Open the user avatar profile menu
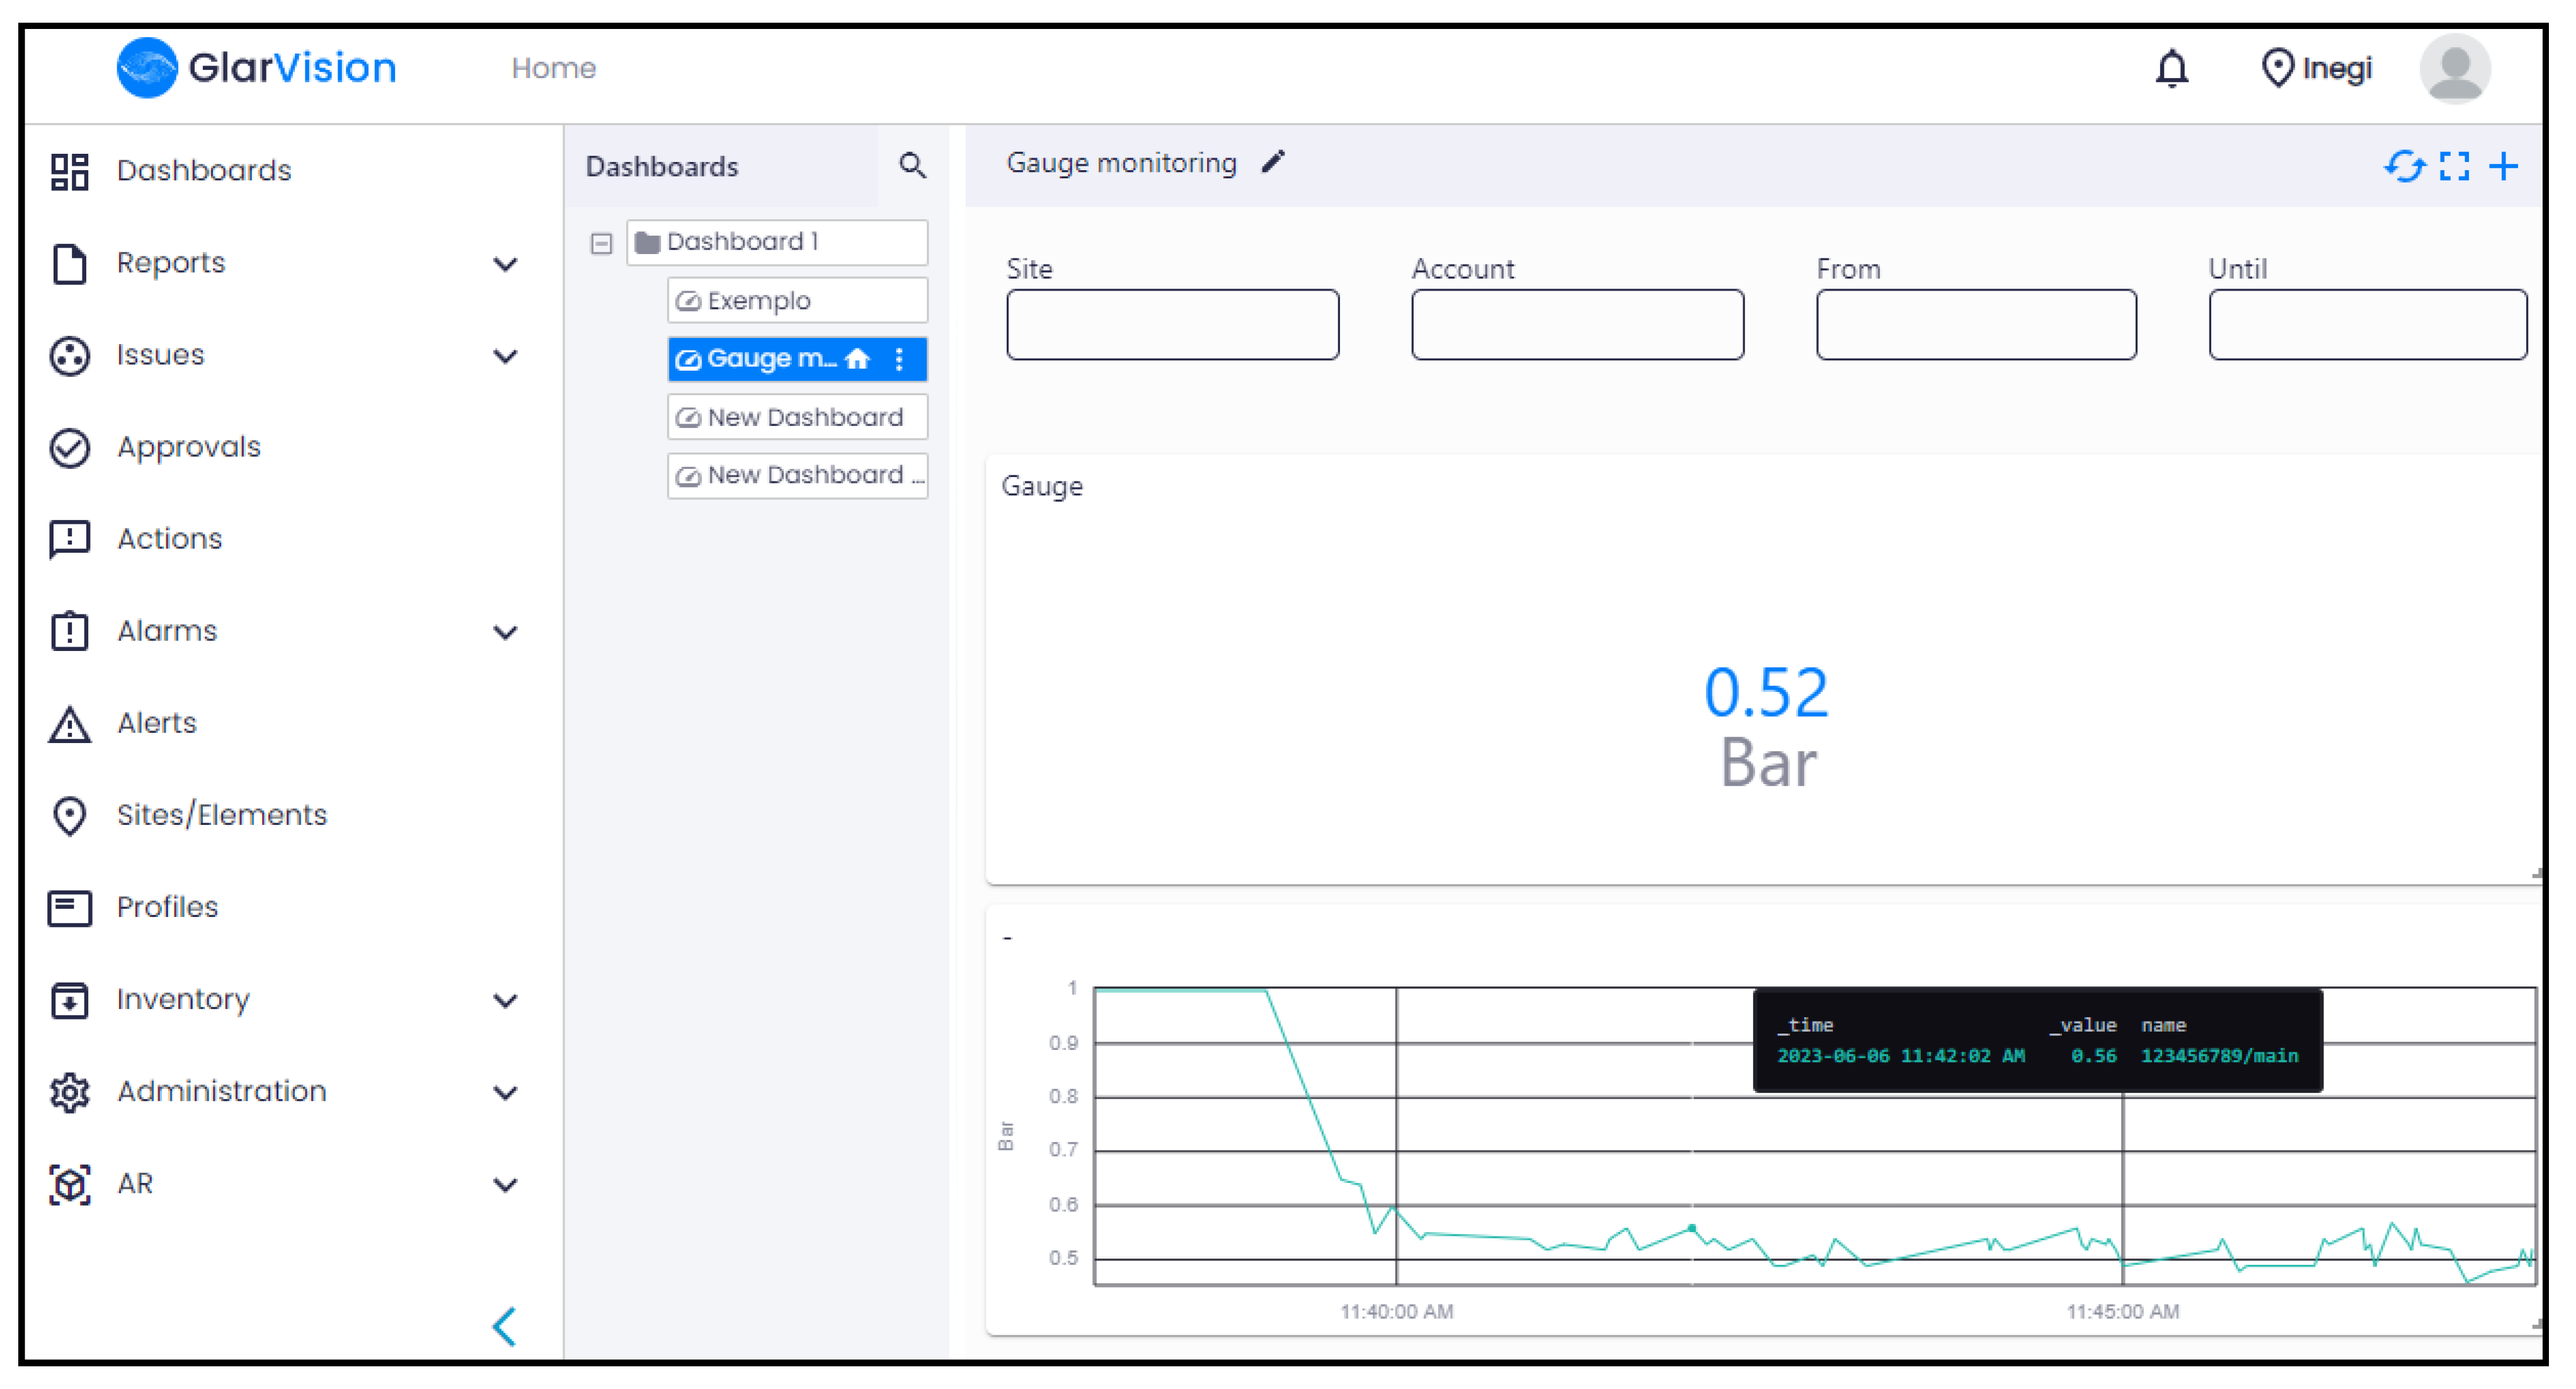The height and width of the screenshot is (1389, 2576). click(x=2454, y=68)
